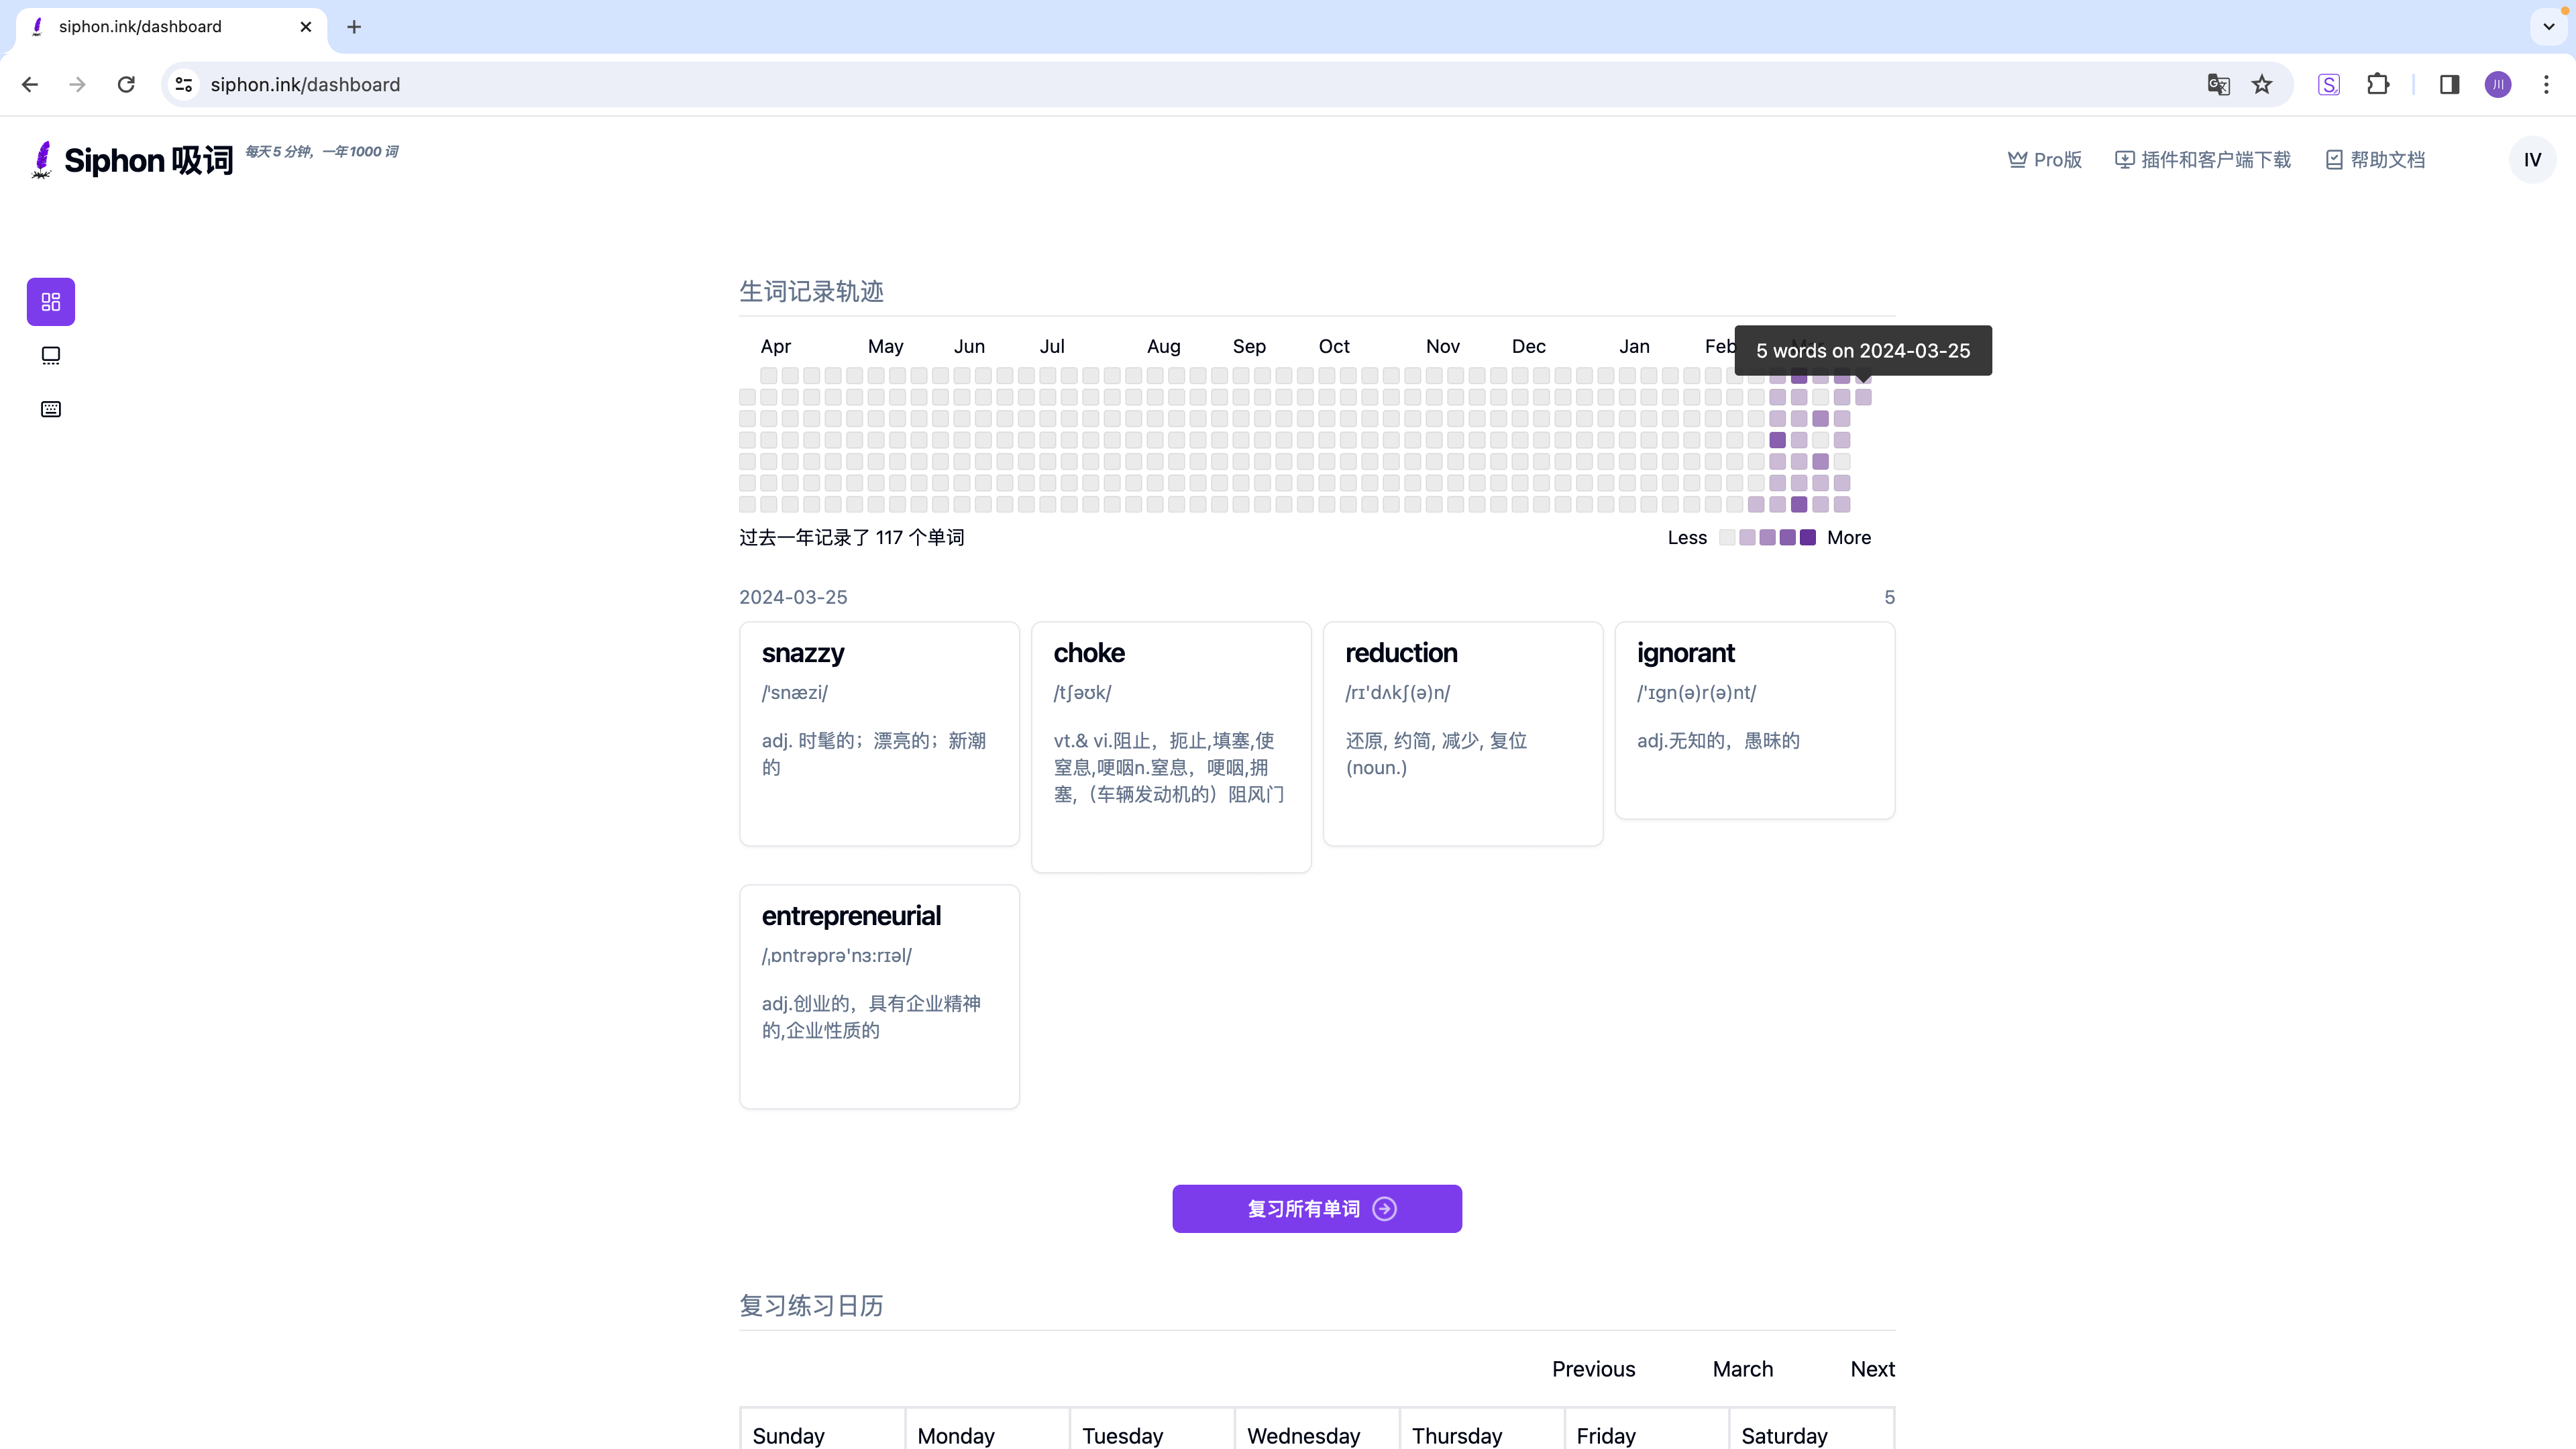This screenshot has width=2576, height=1449.
Task: Go to Previous month in calendar
Action: pos(1593,1369)
